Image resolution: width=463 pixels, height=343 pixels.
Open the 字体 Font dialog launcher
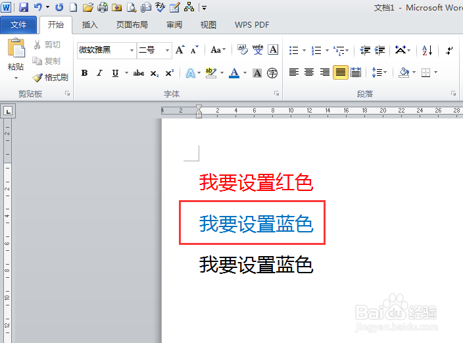276,93
